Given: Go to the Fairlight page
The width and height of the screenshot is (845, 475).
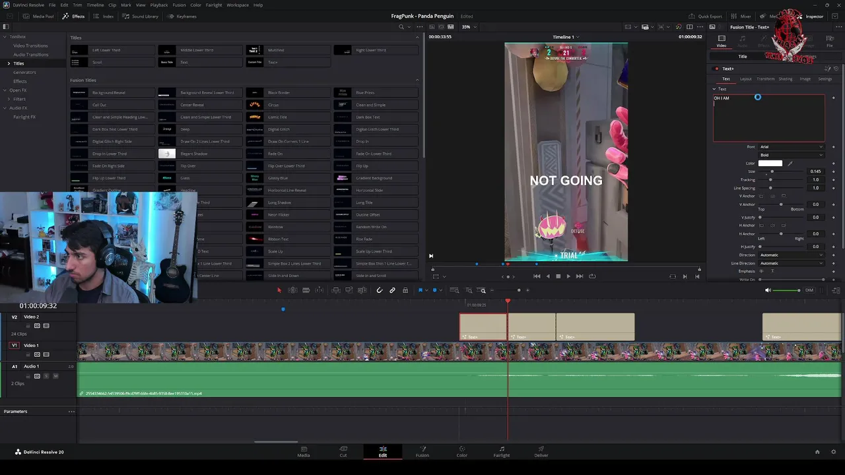Looking at the screenshot, I should [x=502, y=452].
